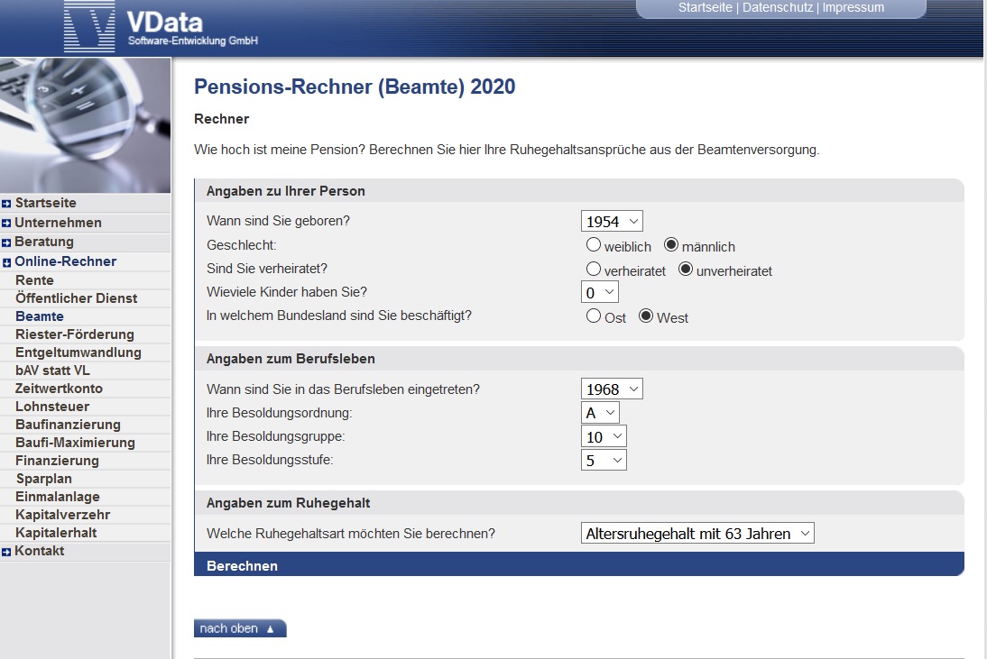Click the Berechnen button
Screen dimensions: 987x659
click(x=579, y=565)
